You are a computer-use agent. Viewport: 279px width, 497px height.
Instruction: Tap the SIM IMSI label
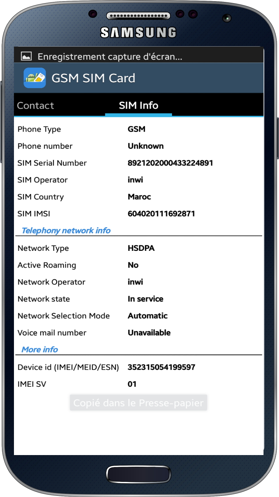click(x=34, y=214)
